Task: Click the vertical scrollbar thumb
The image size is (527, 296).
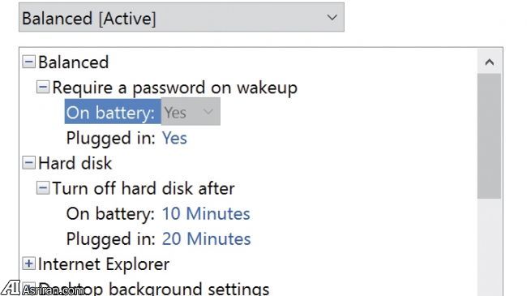Action: coord(490,136)
